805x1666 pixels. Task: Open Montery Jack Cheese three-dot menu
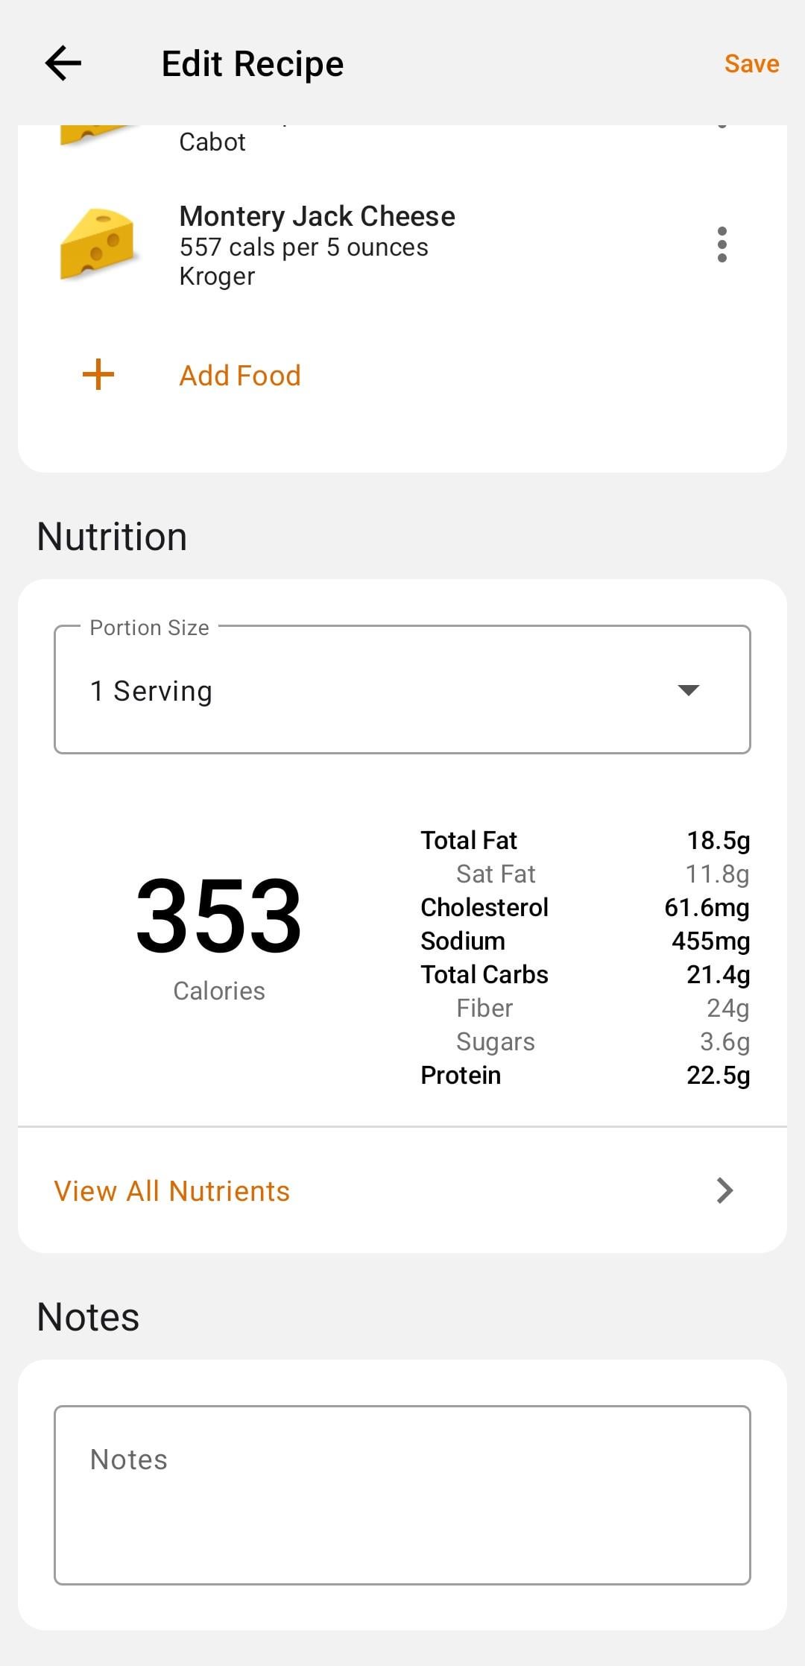pyautogui.click(x=722, y=245)
